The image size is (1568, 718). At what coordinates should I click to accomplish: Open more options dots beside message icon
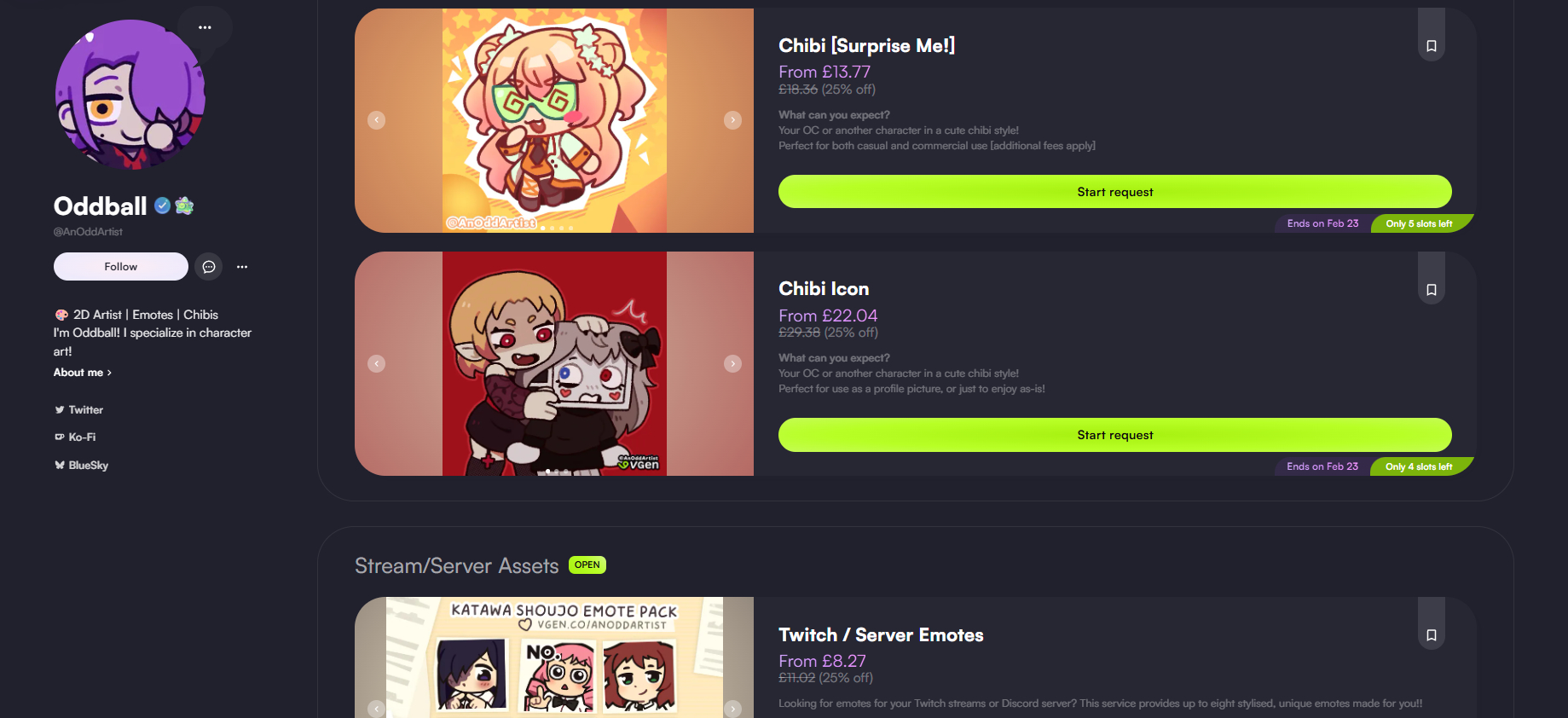click(242, 267)
